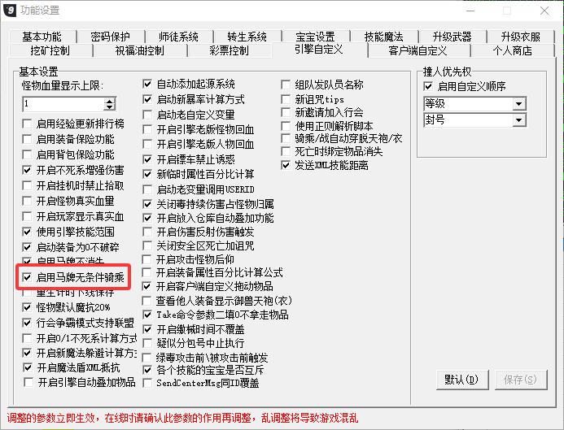Enable 新诅咒tips checkbox
The image size is (564, 430).
point(286,99)
